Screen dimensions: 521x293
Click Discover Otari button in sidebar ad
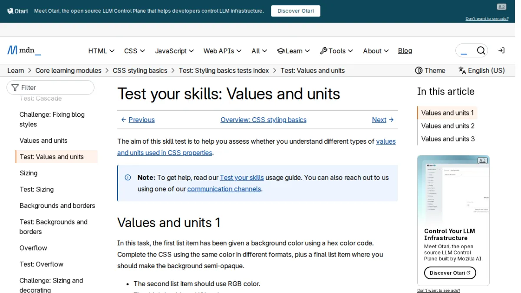(450, 273)
